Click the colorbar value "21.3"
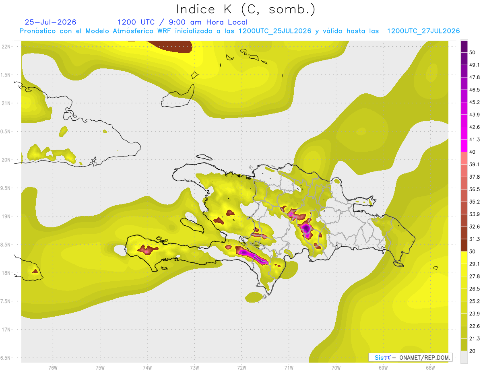 click(x=475, y=338)
